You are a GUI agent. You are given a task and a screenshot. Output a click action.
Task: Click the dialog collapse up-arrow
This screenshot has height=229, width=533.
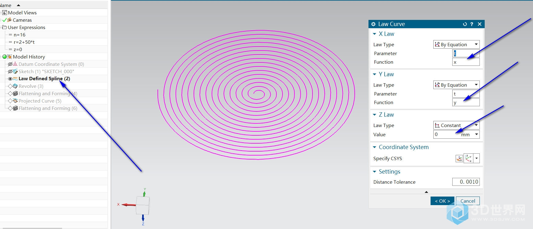[x=426, y=192]
